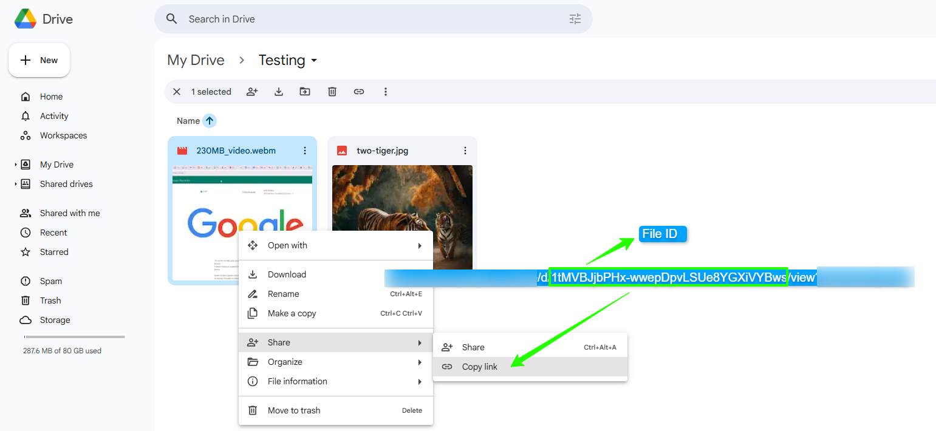
Task: Click the share person-add toolbar icon
Action: (252, 92)
